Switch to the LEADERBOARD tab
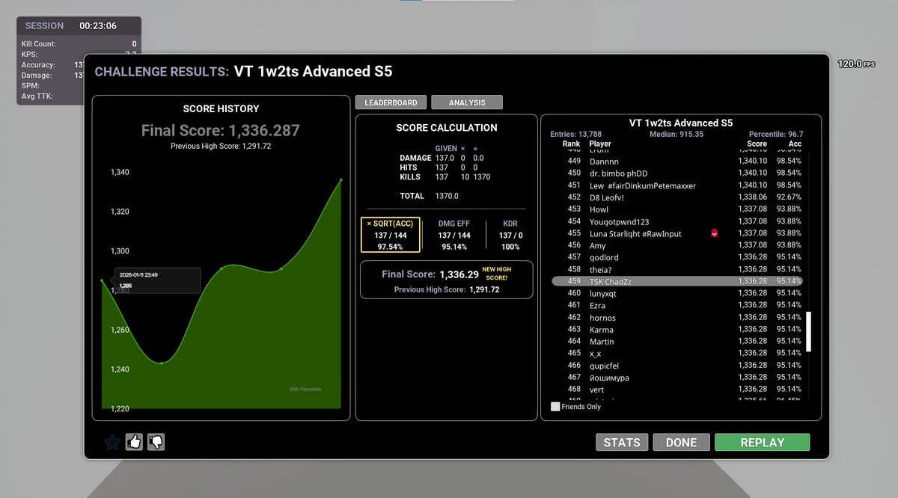Screen dimensions: 898x498 [x=392, y=102]
